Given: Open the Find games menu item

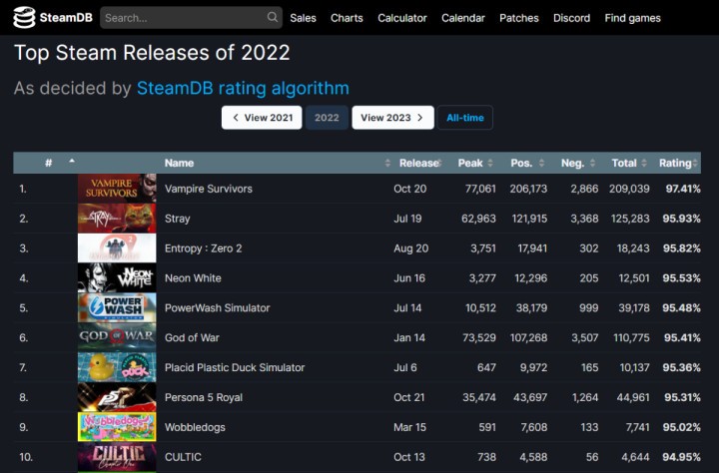Looking at the screenshot, I should click(x=633, y=18).
